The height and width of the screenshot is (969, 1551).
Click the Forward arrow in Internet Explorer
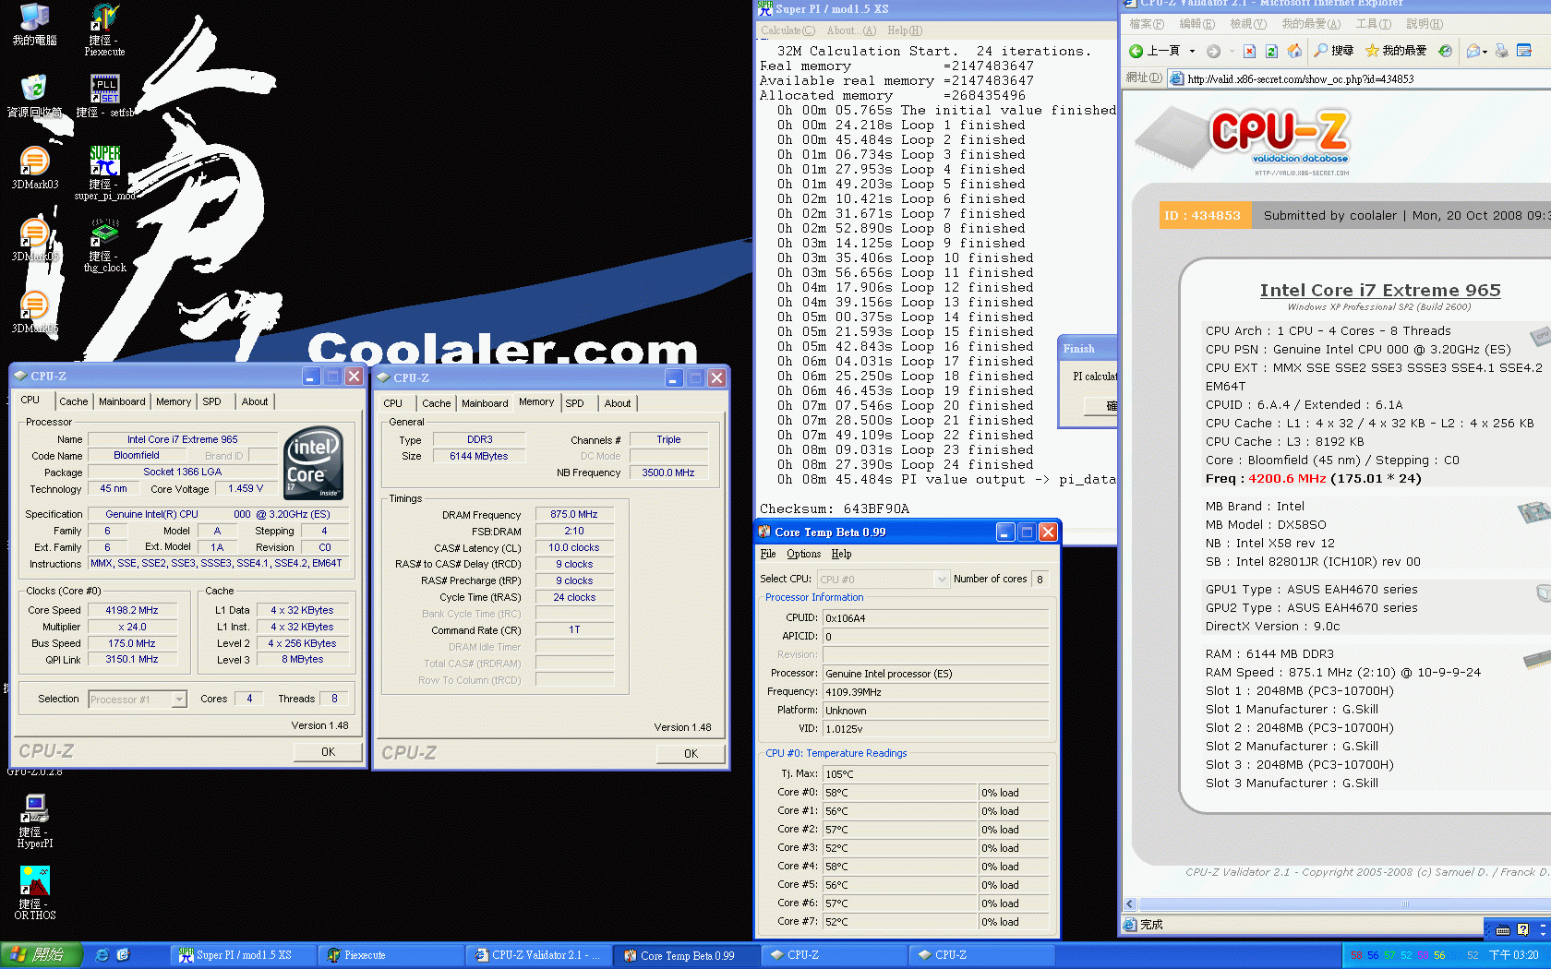click(x=1213, y=51)
